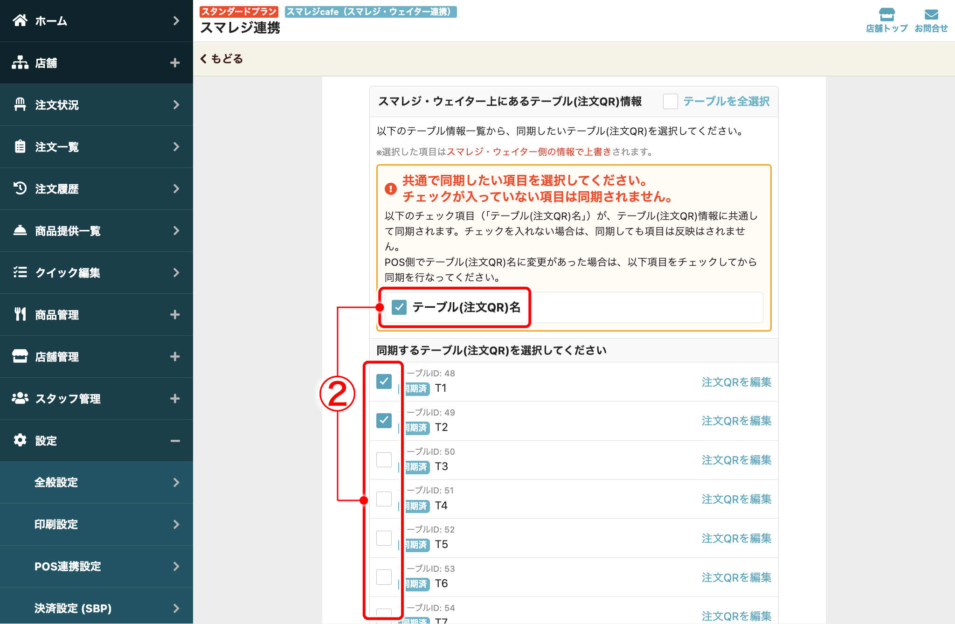Click the 商品管理 utensils icon
This screenshot has height=624, width=955.
click(20, 314)
